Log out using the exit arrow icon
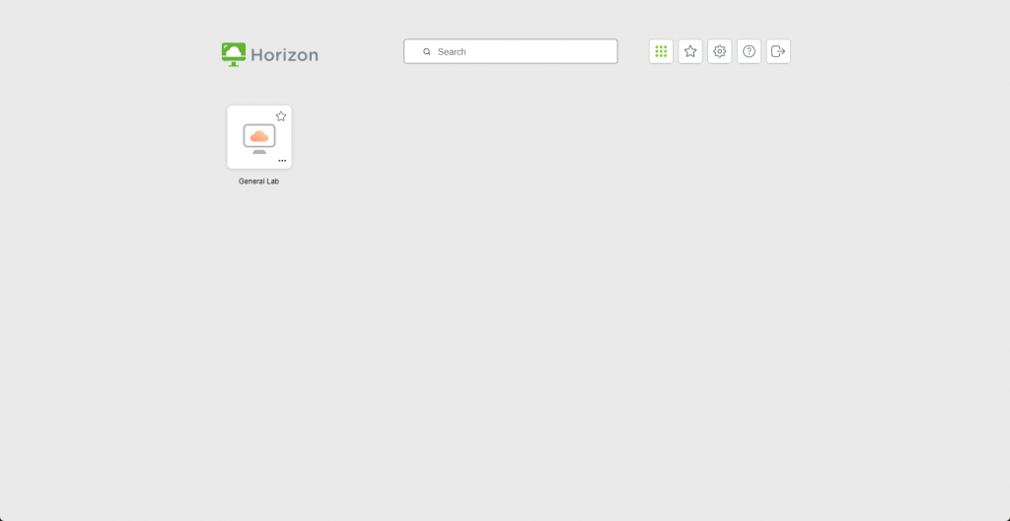 pyautogui.click(x=778, y=51)
